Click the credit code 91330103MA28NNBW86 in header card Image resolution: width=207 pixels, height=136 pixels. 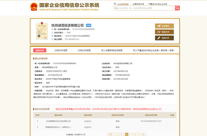coord(84,29)
